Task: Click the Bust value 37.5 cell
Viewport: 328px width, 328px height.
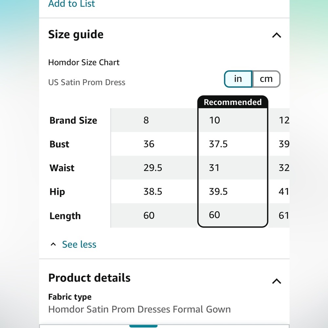Action: coord(233,144)
